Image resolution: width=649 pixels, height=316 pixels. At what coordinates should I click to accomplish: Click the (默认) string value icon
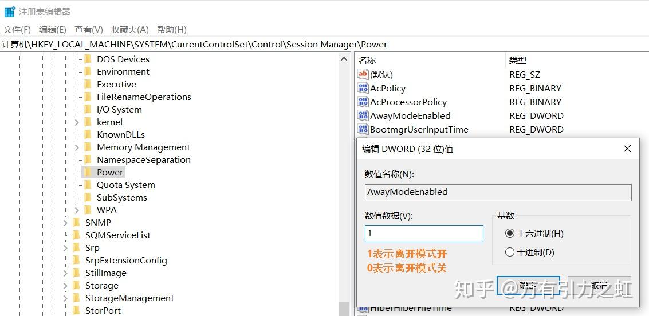363,74
